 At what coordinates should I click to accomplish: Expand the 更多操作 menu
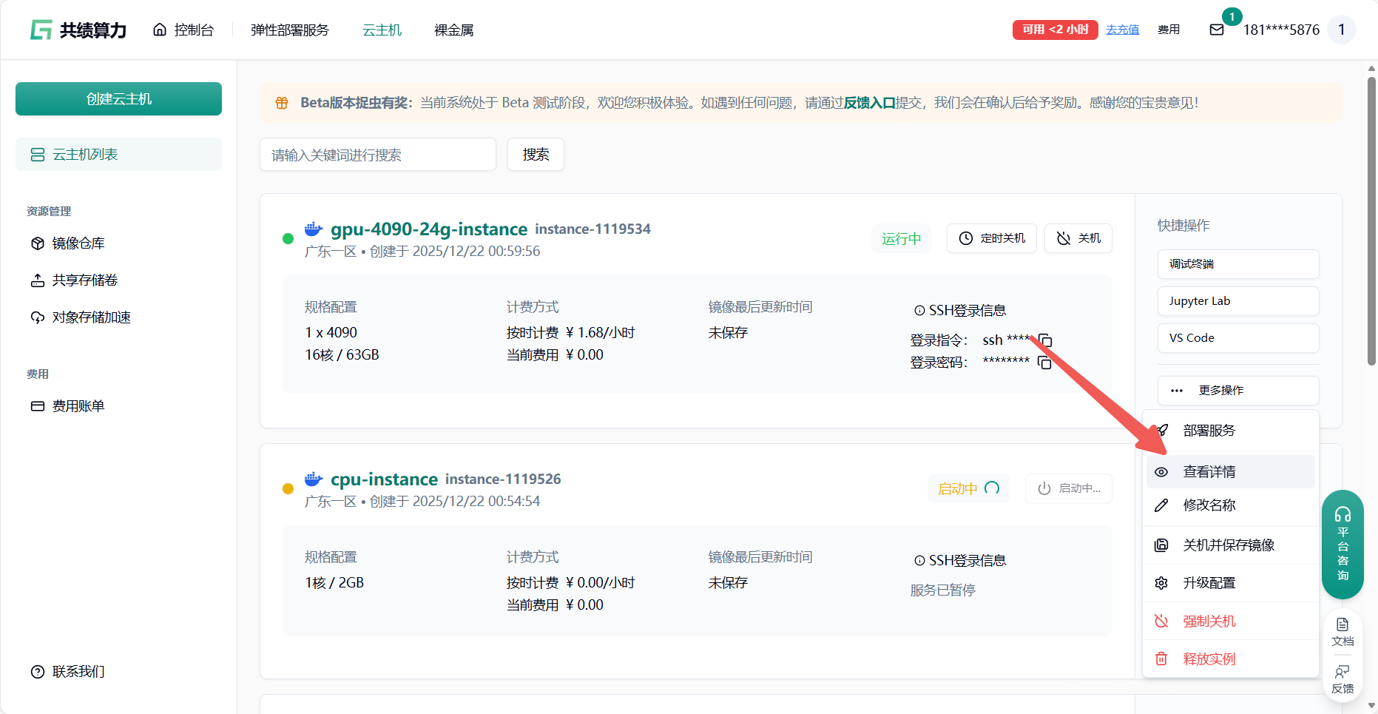1237,390
